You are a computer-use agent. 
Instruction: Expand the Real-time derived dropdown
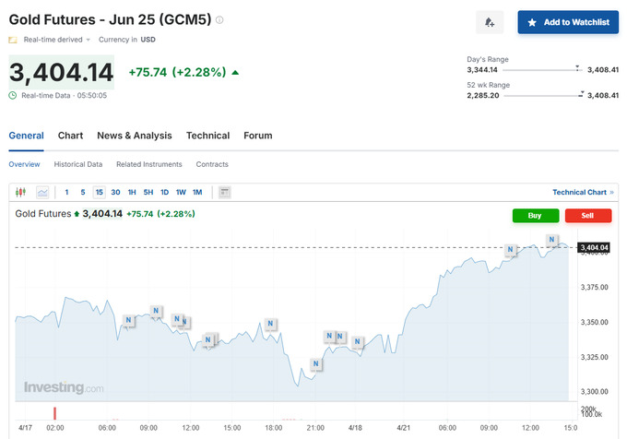[x=89, y=40]
